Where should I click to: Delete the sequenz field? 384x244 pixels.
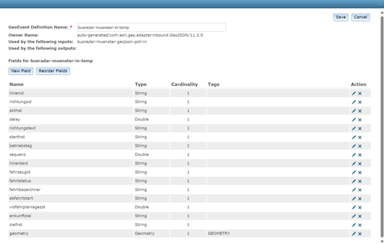click(360, 155)
